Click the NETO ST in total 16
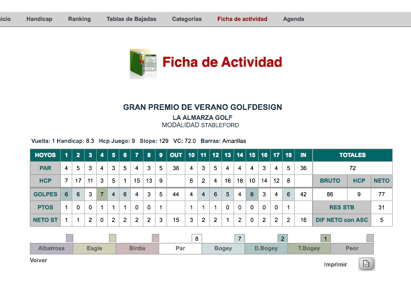411x301 pixels. tap(303, 220)
